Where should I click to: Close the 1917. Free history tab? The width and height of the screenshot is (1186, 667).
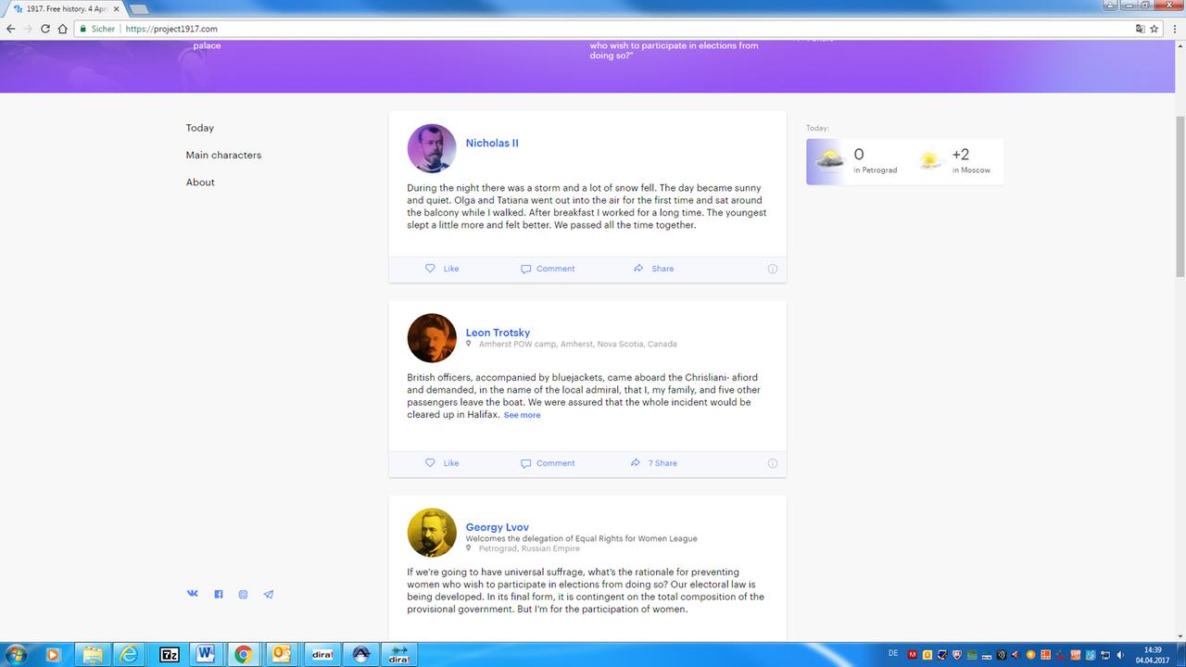tap(115, 8)
